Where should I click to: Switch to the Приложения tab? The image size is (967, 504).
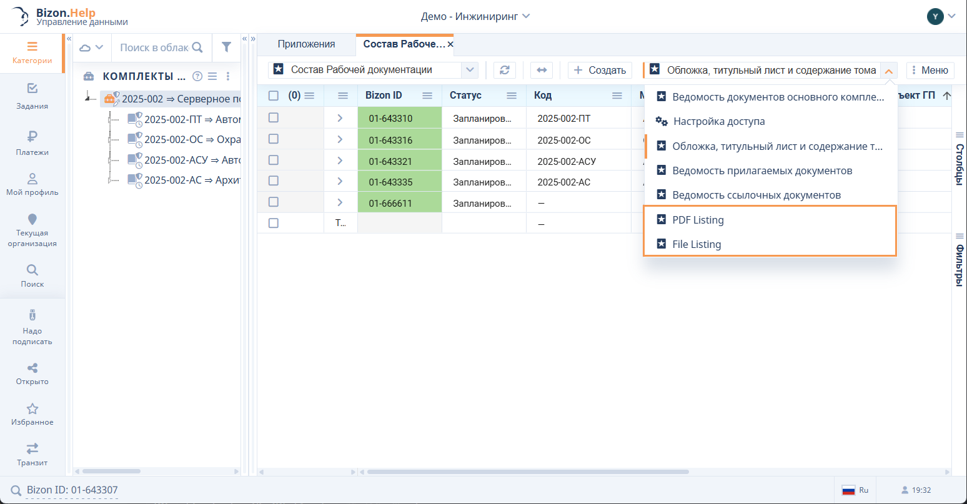(x=306, y=44)
